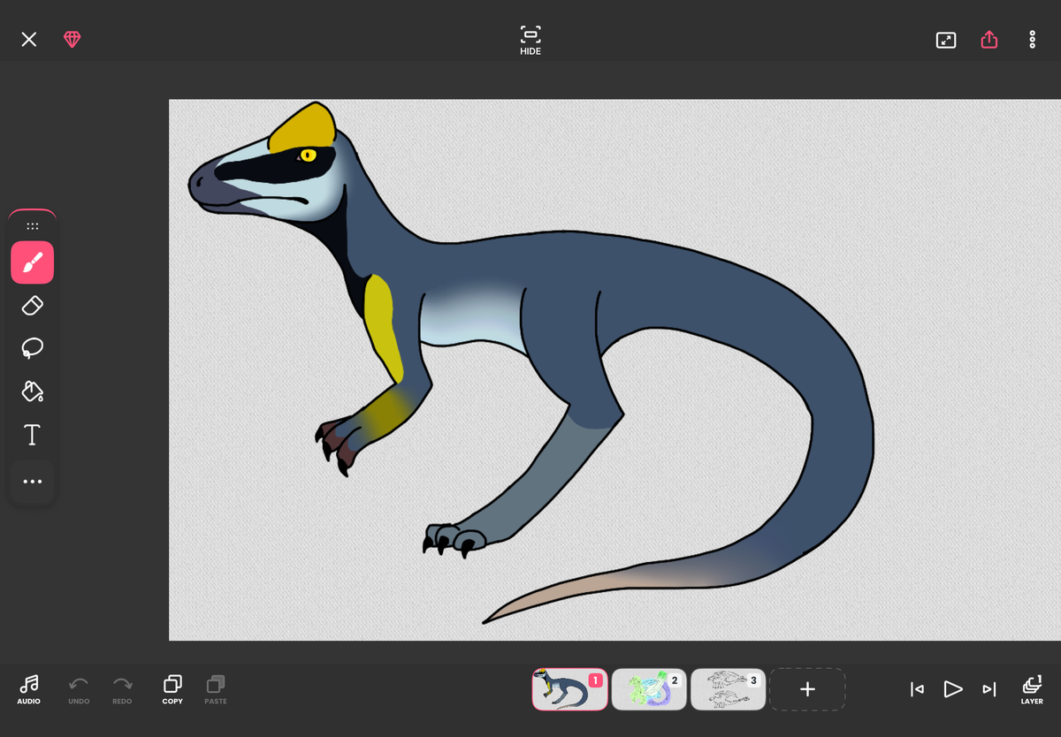Open the Audio panel
The width and height of the screenshot is (1061, 737).
point(28,689)
